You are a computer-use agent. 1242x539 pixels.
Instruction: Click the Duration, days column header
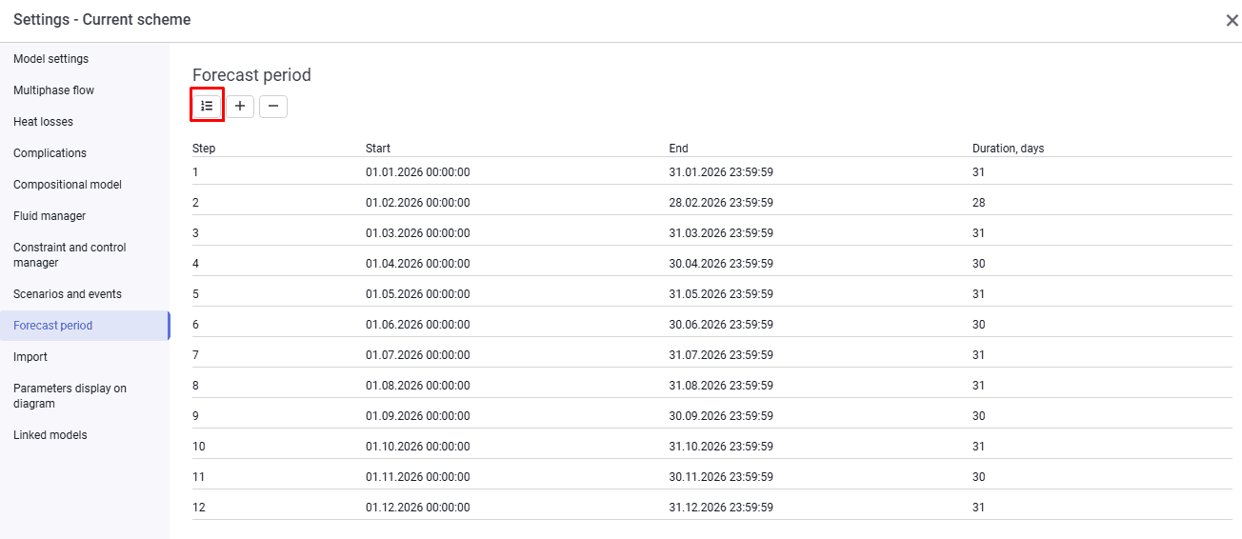coord(1009,149)
